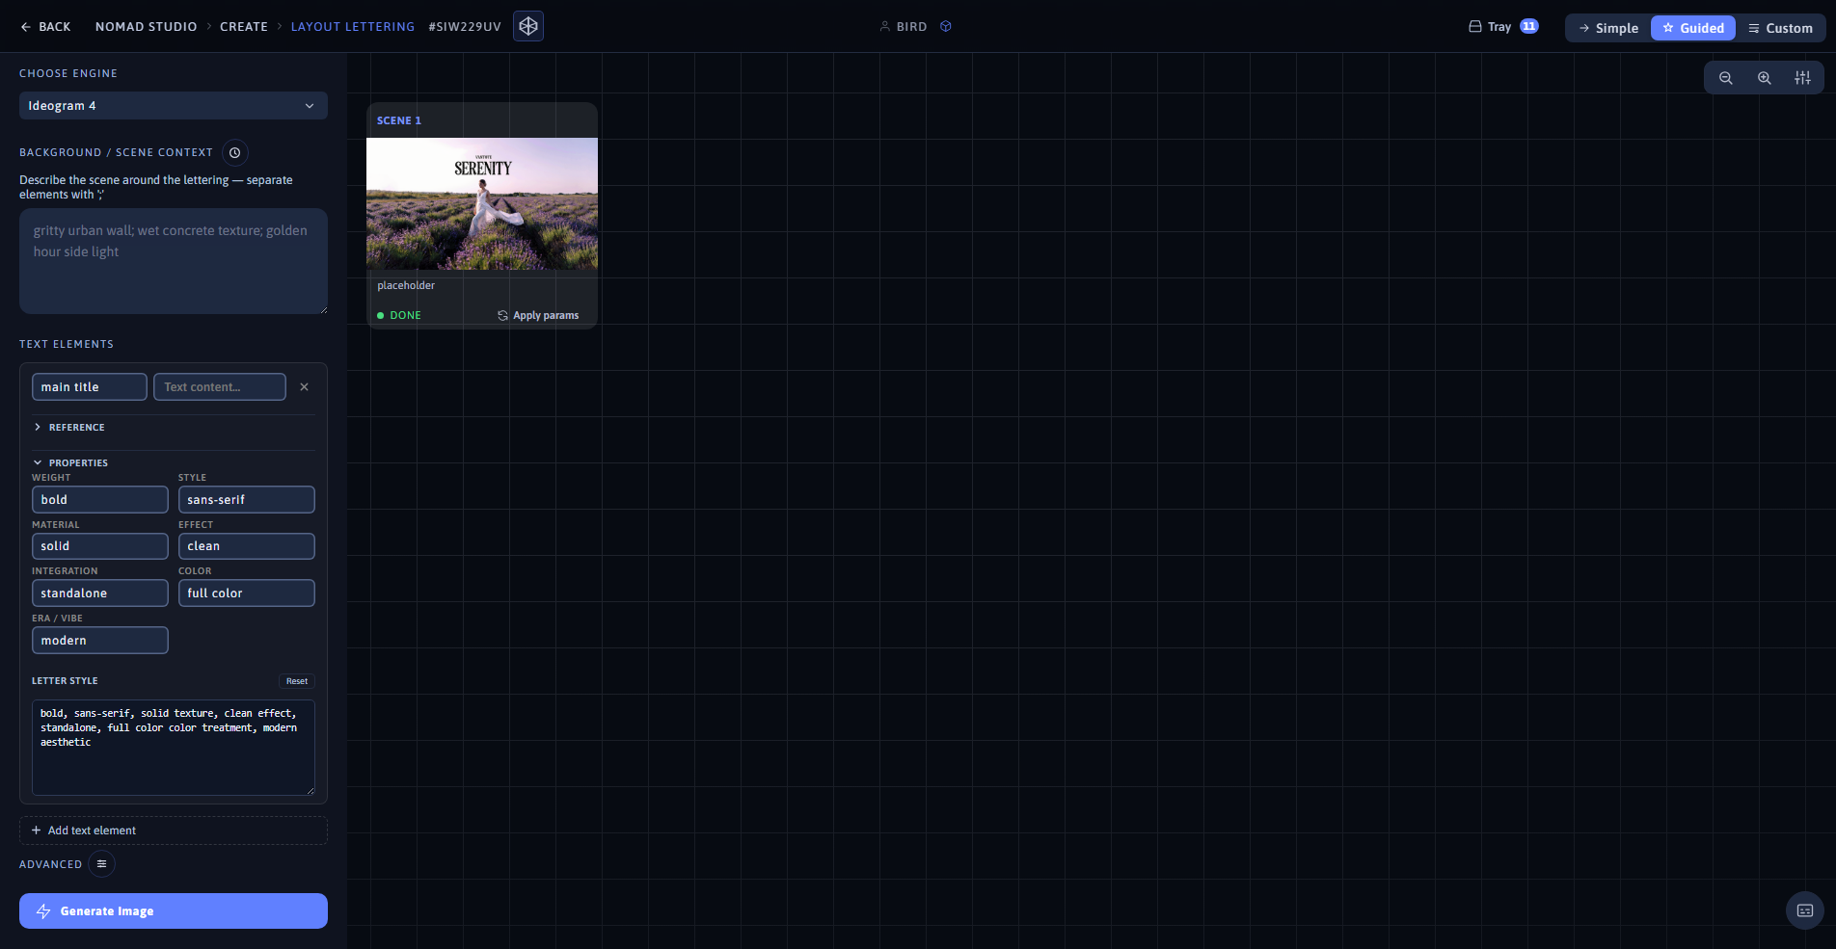Click the Text content input field
Viewport: 1836px width, 949px height.
pyautogui.click(x=220, y=387)
